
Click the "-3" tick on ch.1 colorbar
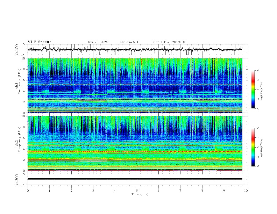[258, 70]
